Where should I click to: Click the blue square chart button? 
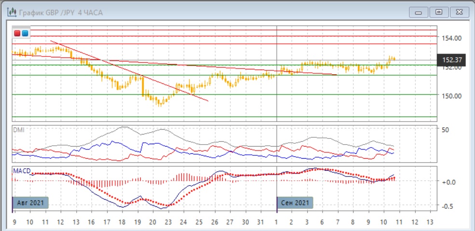pos(25,33)
